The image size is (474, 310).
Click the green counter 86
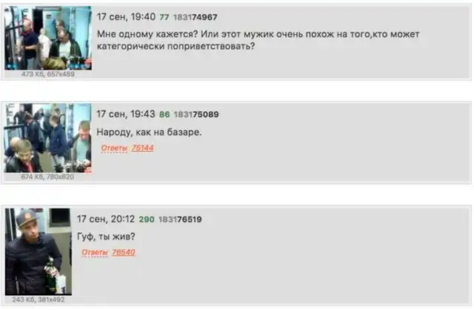coord(164,114)
